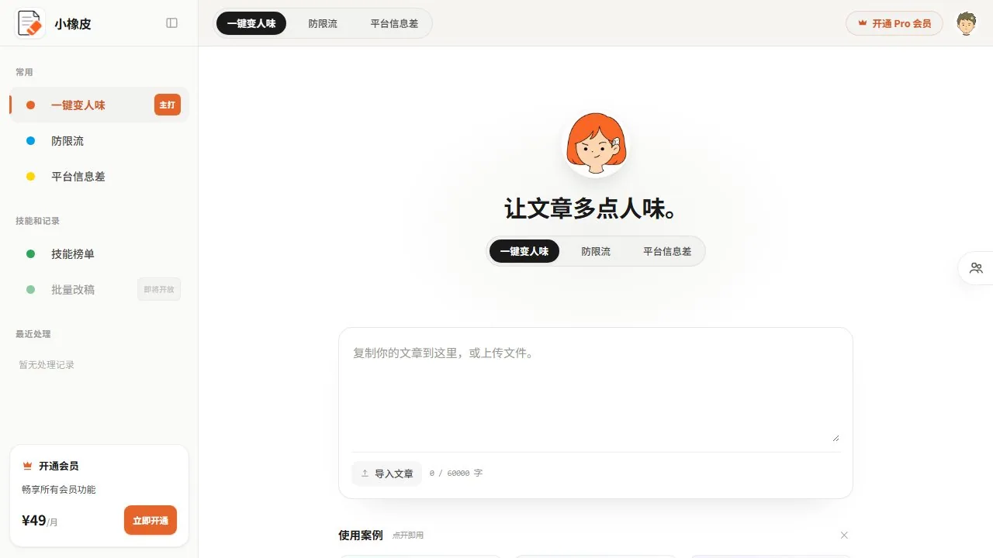993x558 pixels.
Task: Click the yellow dot beside 平台信息差
Action: pos(31,177)
